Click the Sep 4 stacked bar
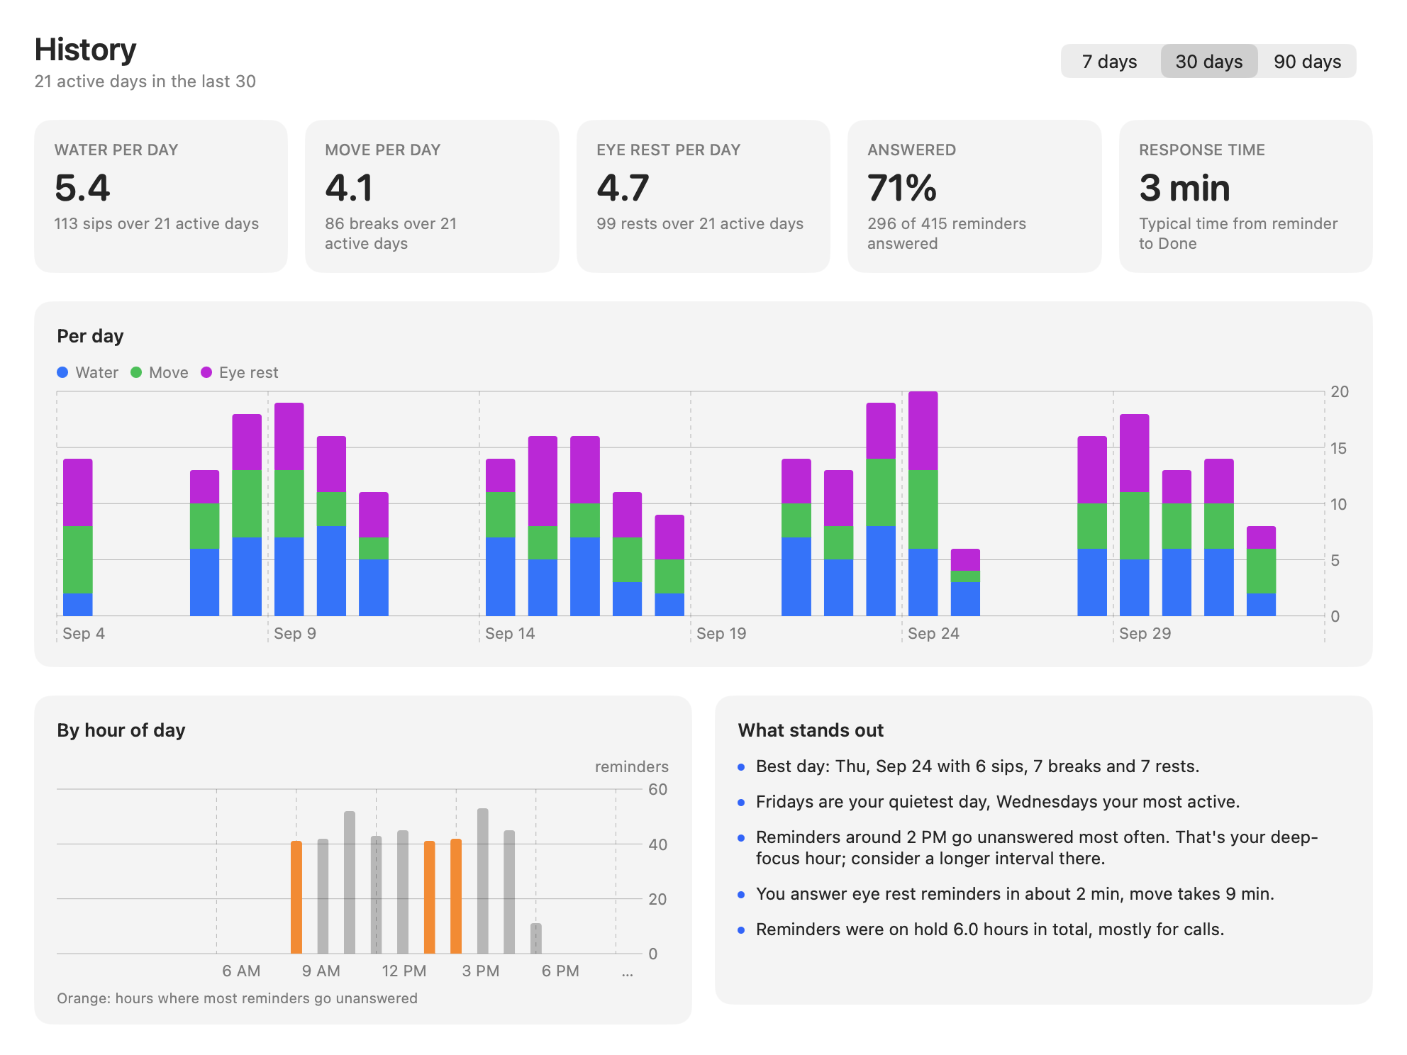Screen dimensions: 1407x1055 78,537
